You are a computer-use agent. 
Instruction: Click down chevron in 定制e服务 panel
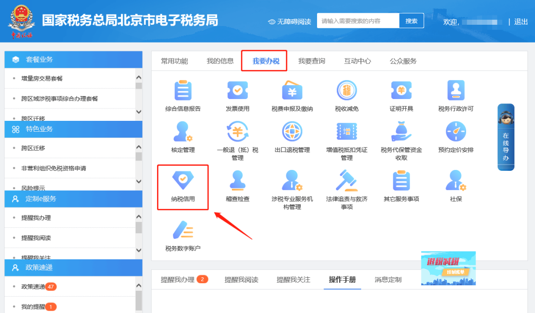click(x=139, y=250)
